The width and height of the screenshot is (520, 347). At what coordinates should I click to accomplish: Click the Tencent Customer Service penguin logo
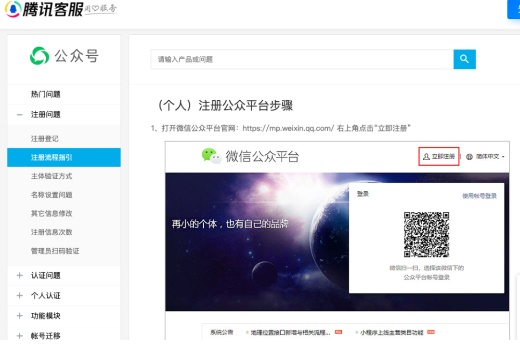[13, 9]
